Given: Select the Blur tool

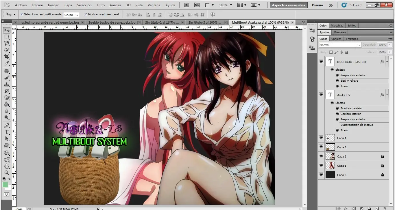Looking at the screenshot, I should 7,111.
